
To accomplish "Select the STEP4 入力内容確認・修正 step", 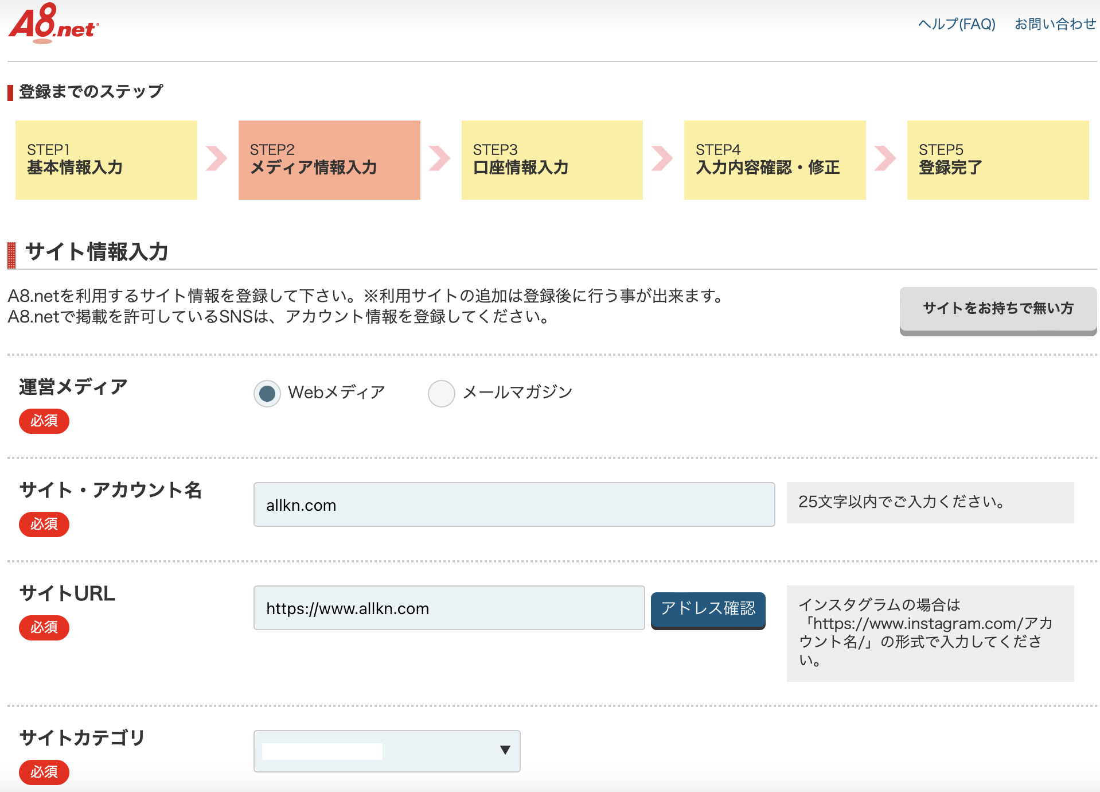I will tap(775, 160).
